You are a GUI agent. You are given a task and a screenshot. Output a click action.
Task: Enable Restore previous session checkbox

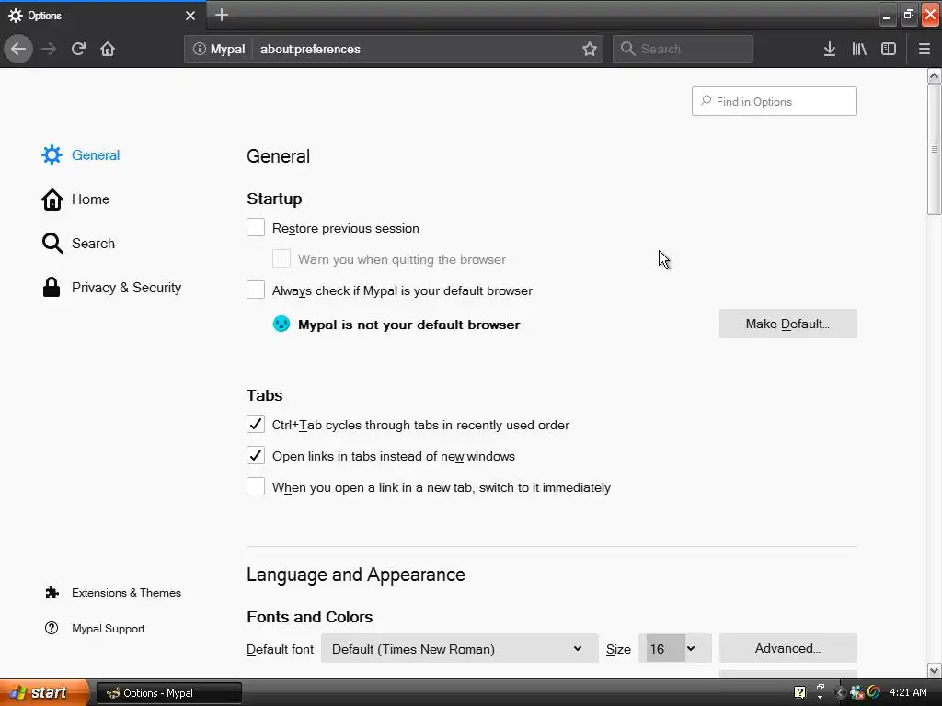point(256,228)
